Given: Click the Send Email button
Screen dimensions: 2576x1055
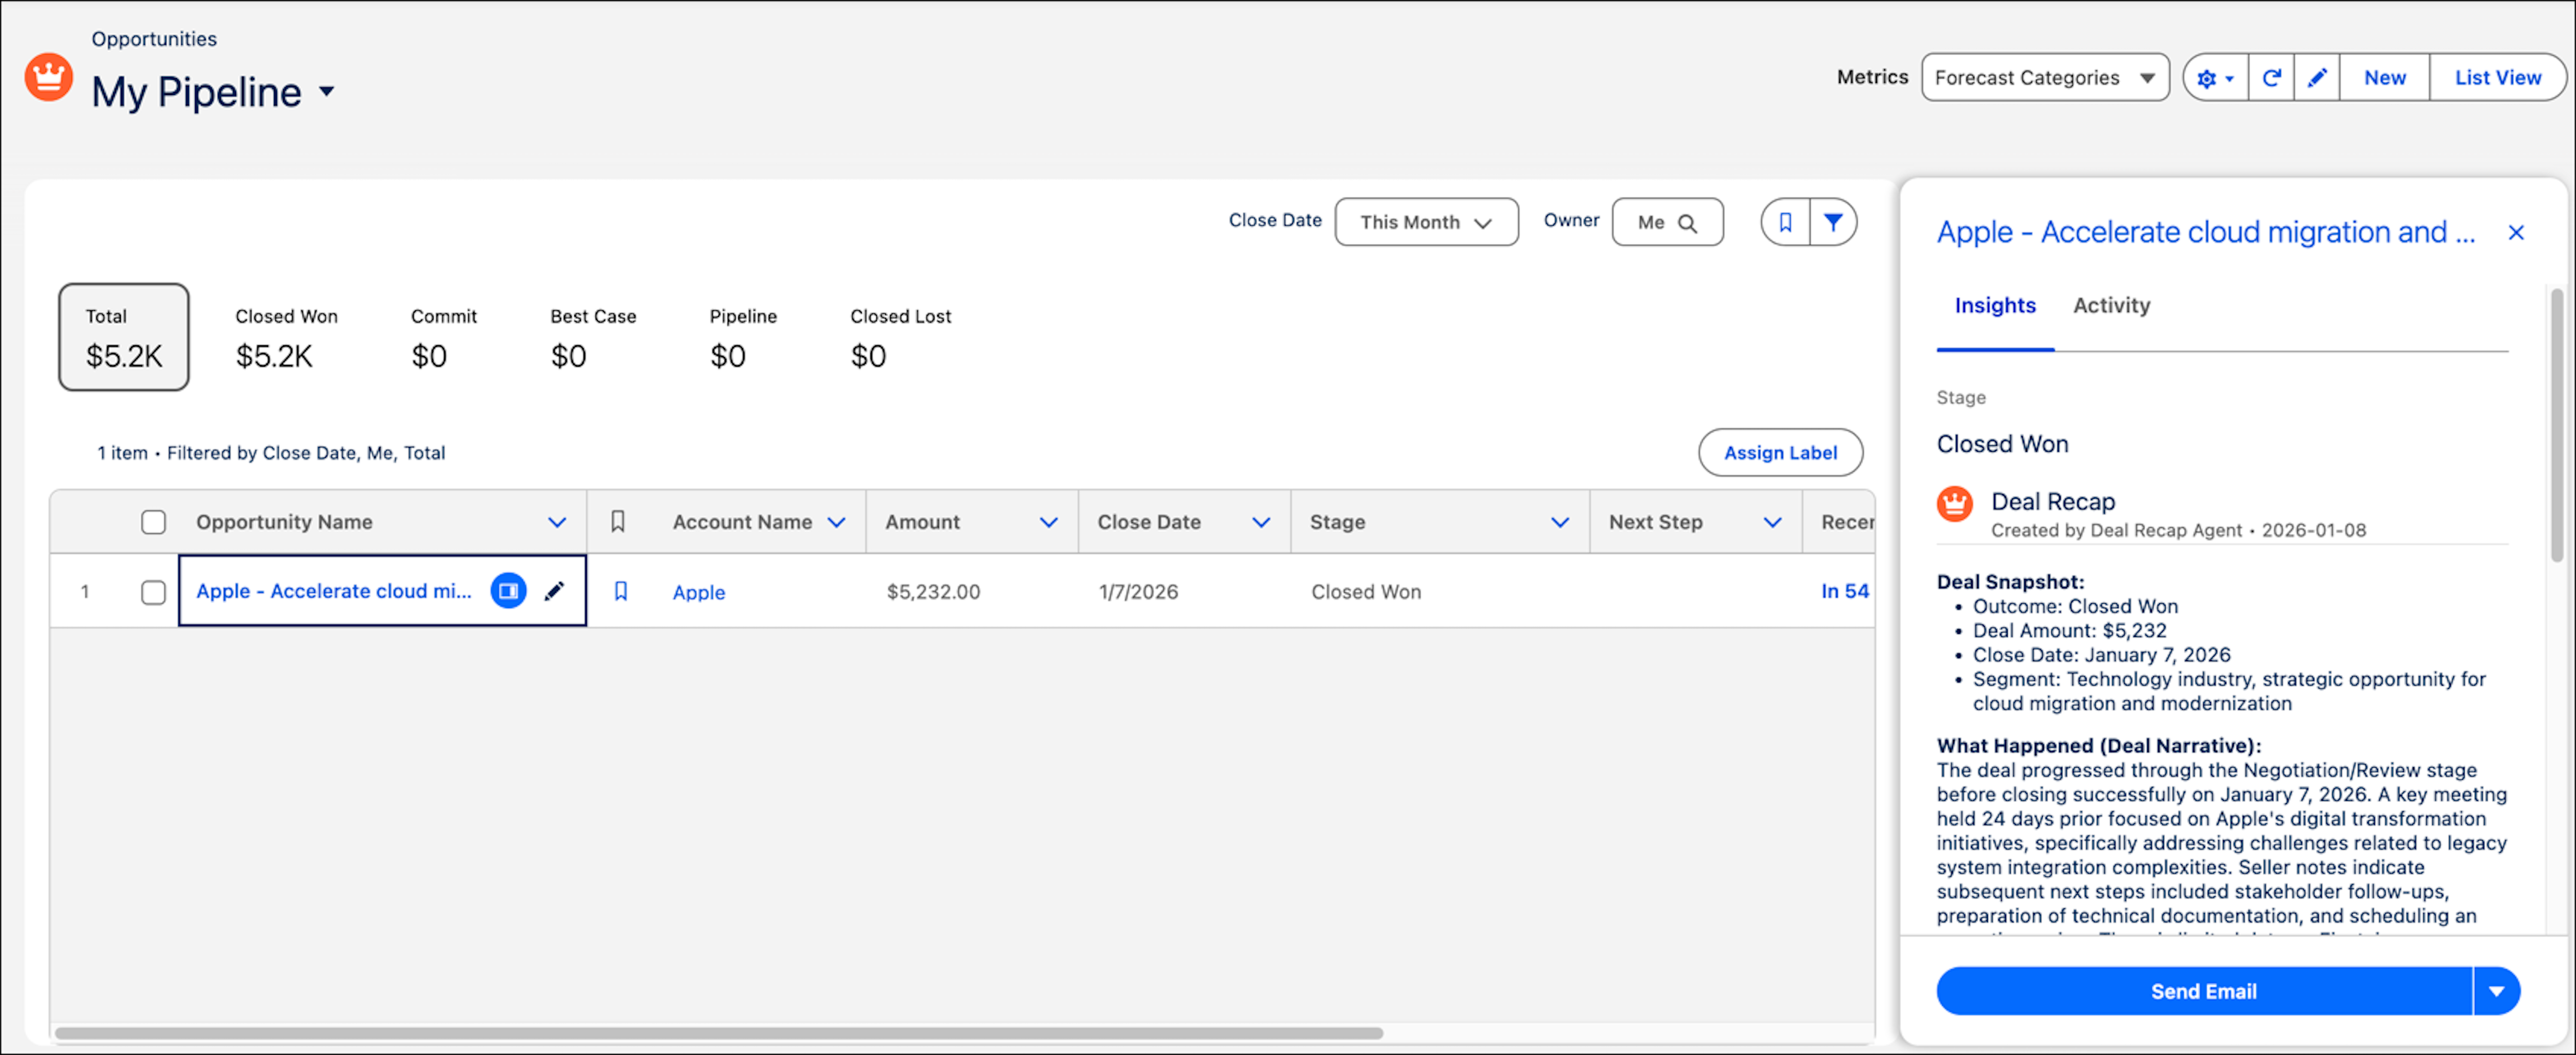Looking at the screenshot, I should 2204,991.
